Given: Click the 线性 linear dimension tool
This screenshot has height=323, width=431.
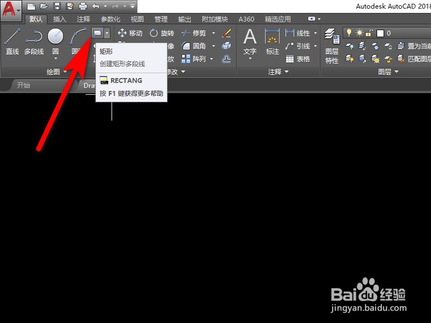Looking at the screenshot, I should click(298, 33).
